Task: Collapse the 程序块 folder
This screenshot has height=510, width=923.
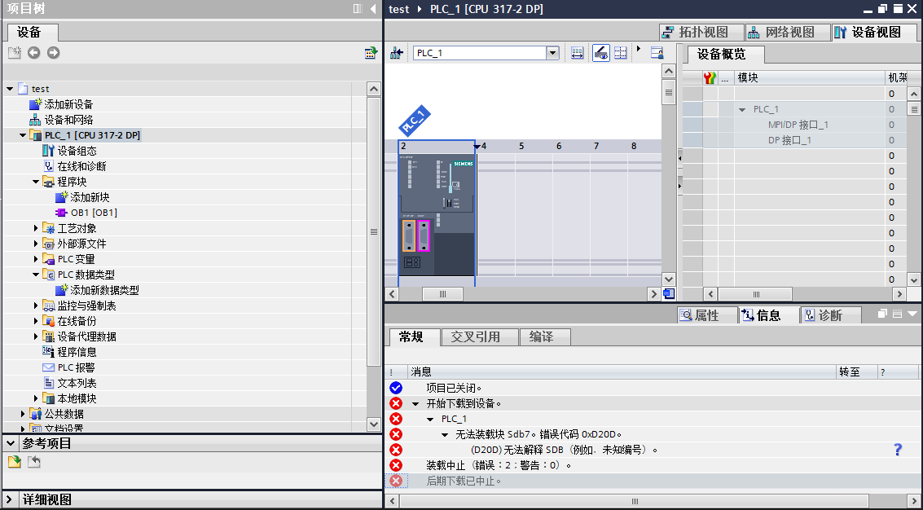Action: [36, 182]
